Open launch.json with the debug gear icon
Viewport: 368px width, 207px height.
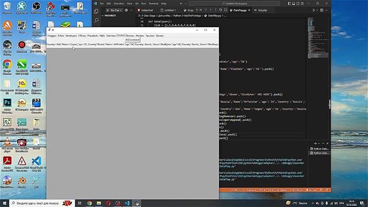126,10
